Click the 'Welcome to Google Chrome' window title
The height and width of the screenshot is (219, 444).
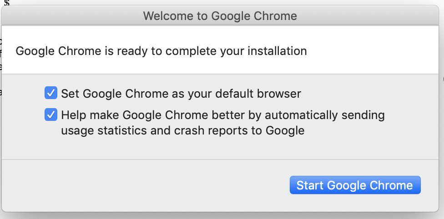click(x=220, y=16)
